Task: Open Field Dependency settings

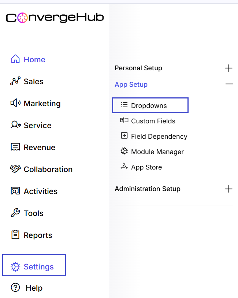Action: [x=154, y=136]
